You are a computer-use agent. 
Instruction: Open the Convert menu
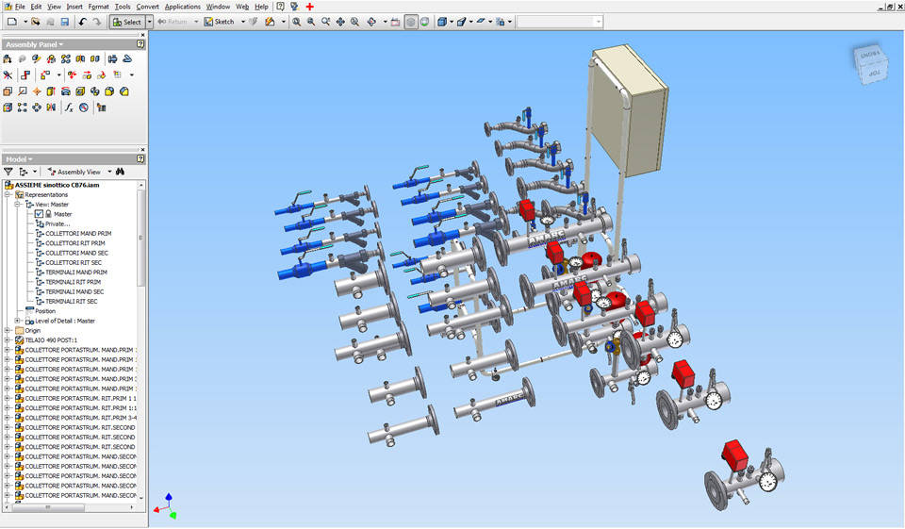pos(148,7)
